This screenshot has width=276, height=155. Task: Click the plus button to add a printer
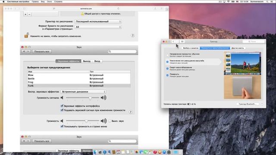pyautogui.click(x=25, y=14)
